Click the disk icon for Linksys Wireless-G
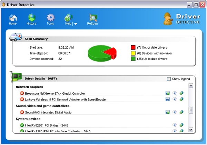 pos(168,99)
